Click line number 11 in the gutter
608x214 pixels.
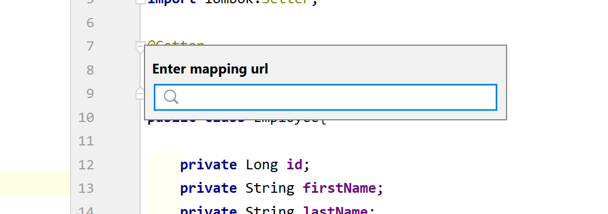(x=86, y=141)
